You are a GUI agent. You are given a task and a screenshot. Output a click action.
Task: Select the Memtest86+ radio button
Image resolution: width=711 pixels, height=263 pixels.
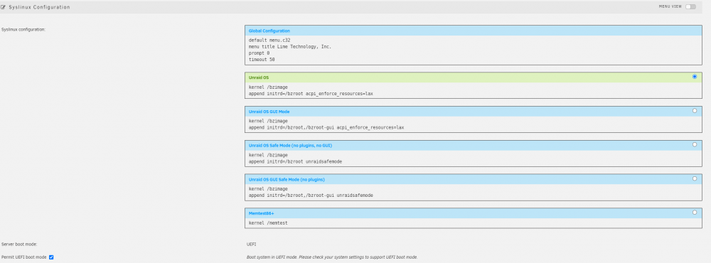coord(695,213)
